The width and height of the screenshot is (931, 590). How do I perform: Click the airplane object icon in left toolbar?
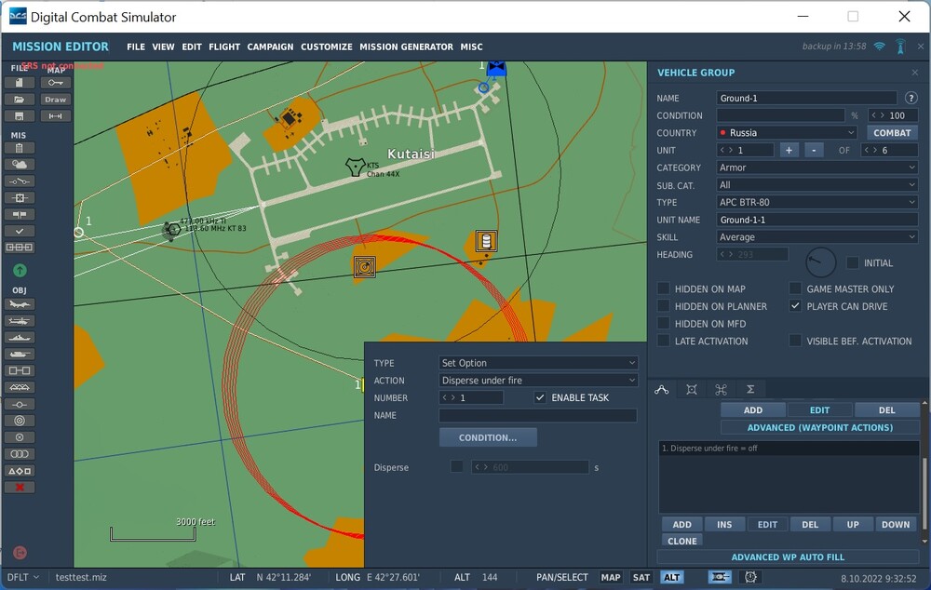20,304
